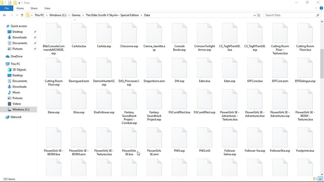Select the Footprints.bsa file icon
324x182 pixels.
[305, 137]
